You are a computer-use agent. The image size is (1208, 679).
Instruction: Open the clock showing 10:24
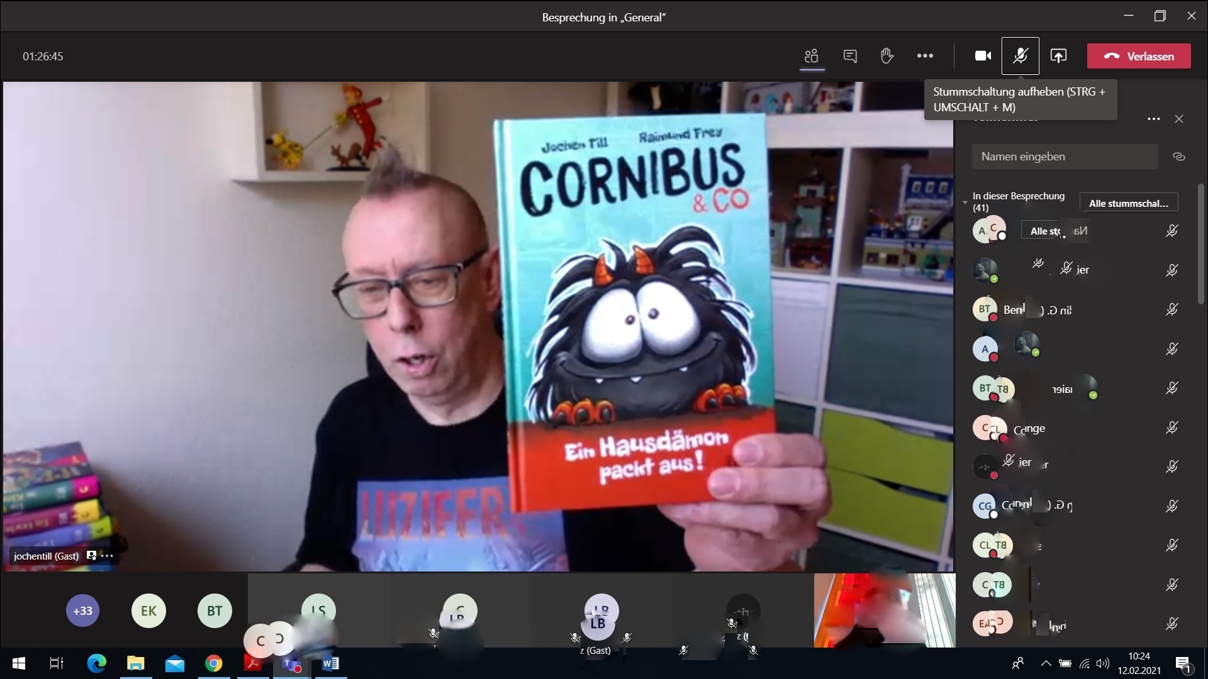1139,663
